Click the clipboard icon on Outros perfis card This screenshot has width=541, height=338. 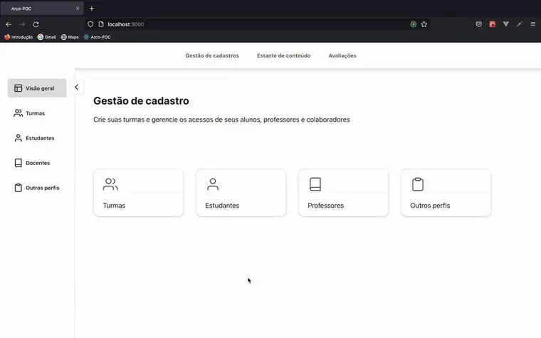click(x=418, y=184)
